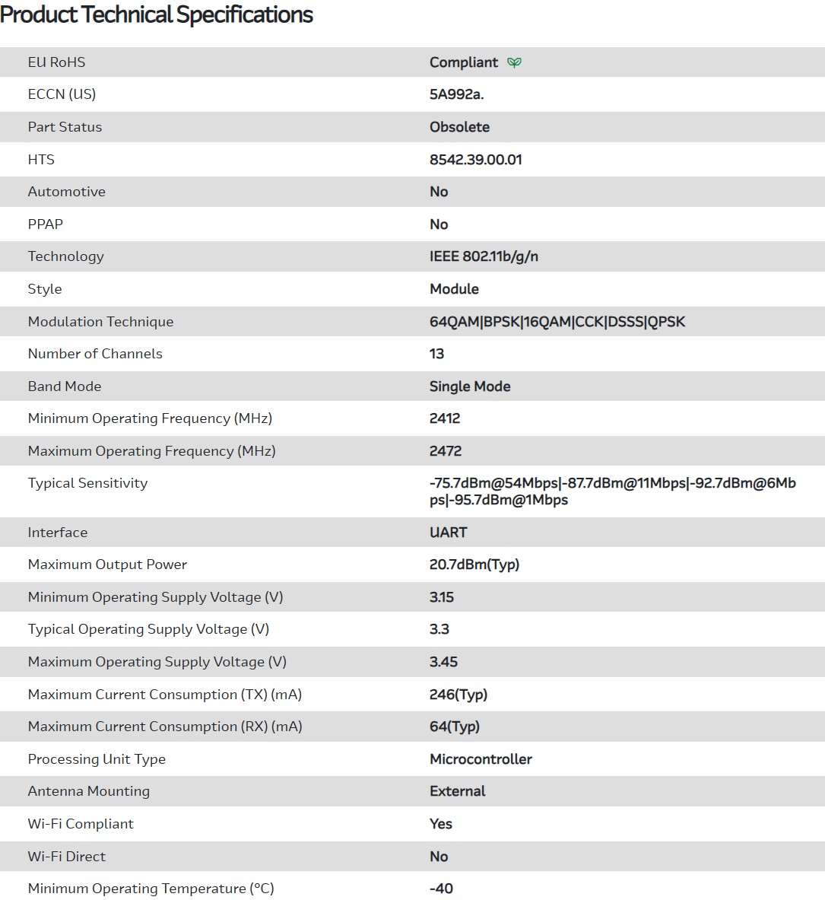Click the Number of Channels label
Viewport: 825px width, 900px height.
(x=95, y=354)
